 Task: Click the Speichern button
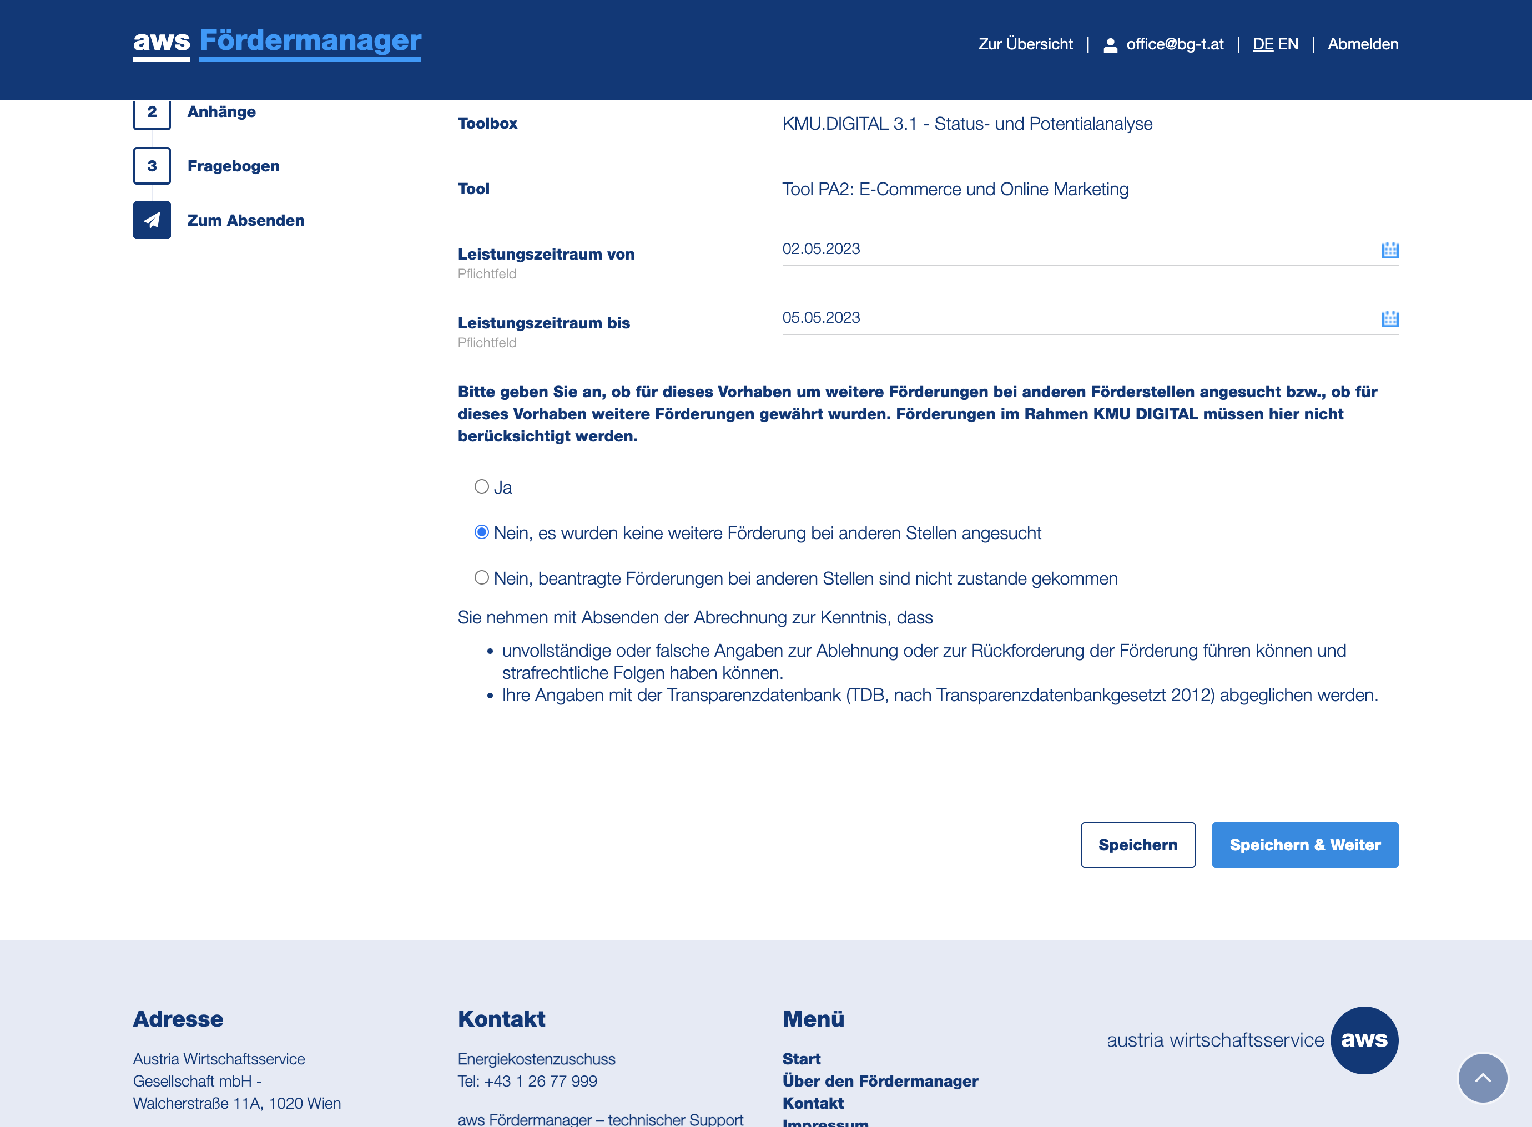point(1138,845)
